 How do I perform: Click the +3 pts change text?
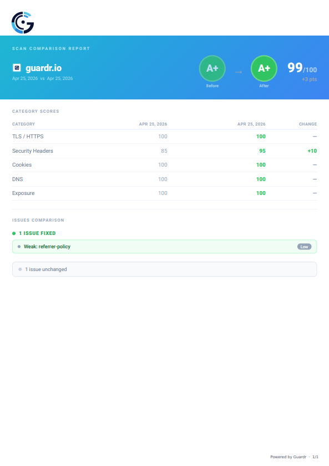[310, 79]
